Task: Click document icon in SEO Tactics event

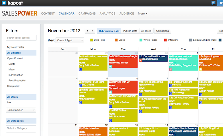Action: pos(110,120)
